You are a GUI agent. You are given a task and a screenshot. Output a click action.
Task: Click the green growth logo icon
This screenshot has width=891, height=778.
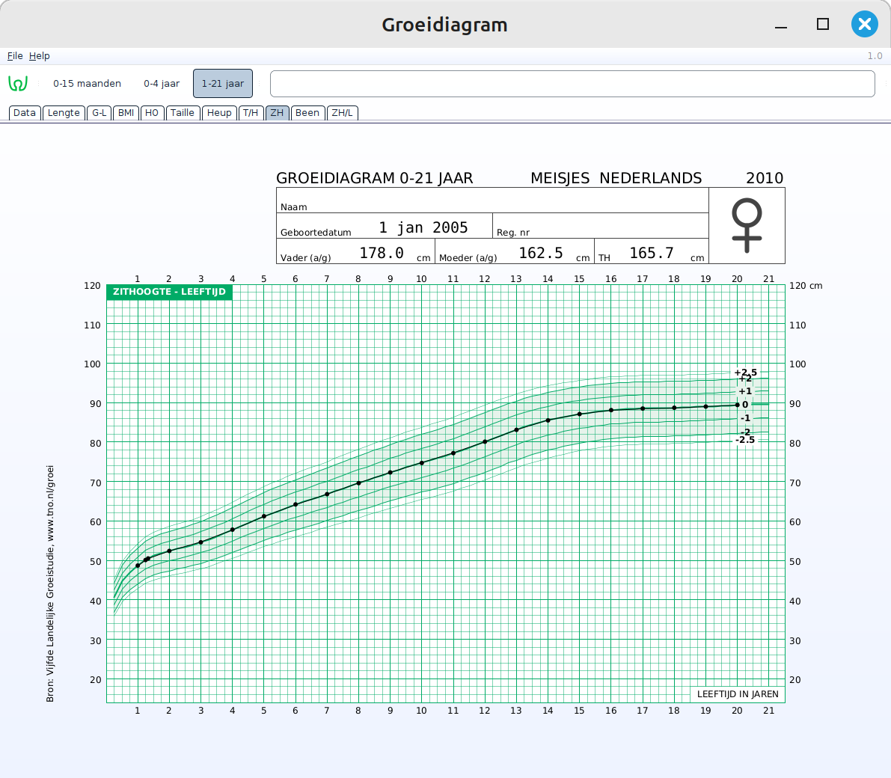pyautogui.click(x=18, y=84)
